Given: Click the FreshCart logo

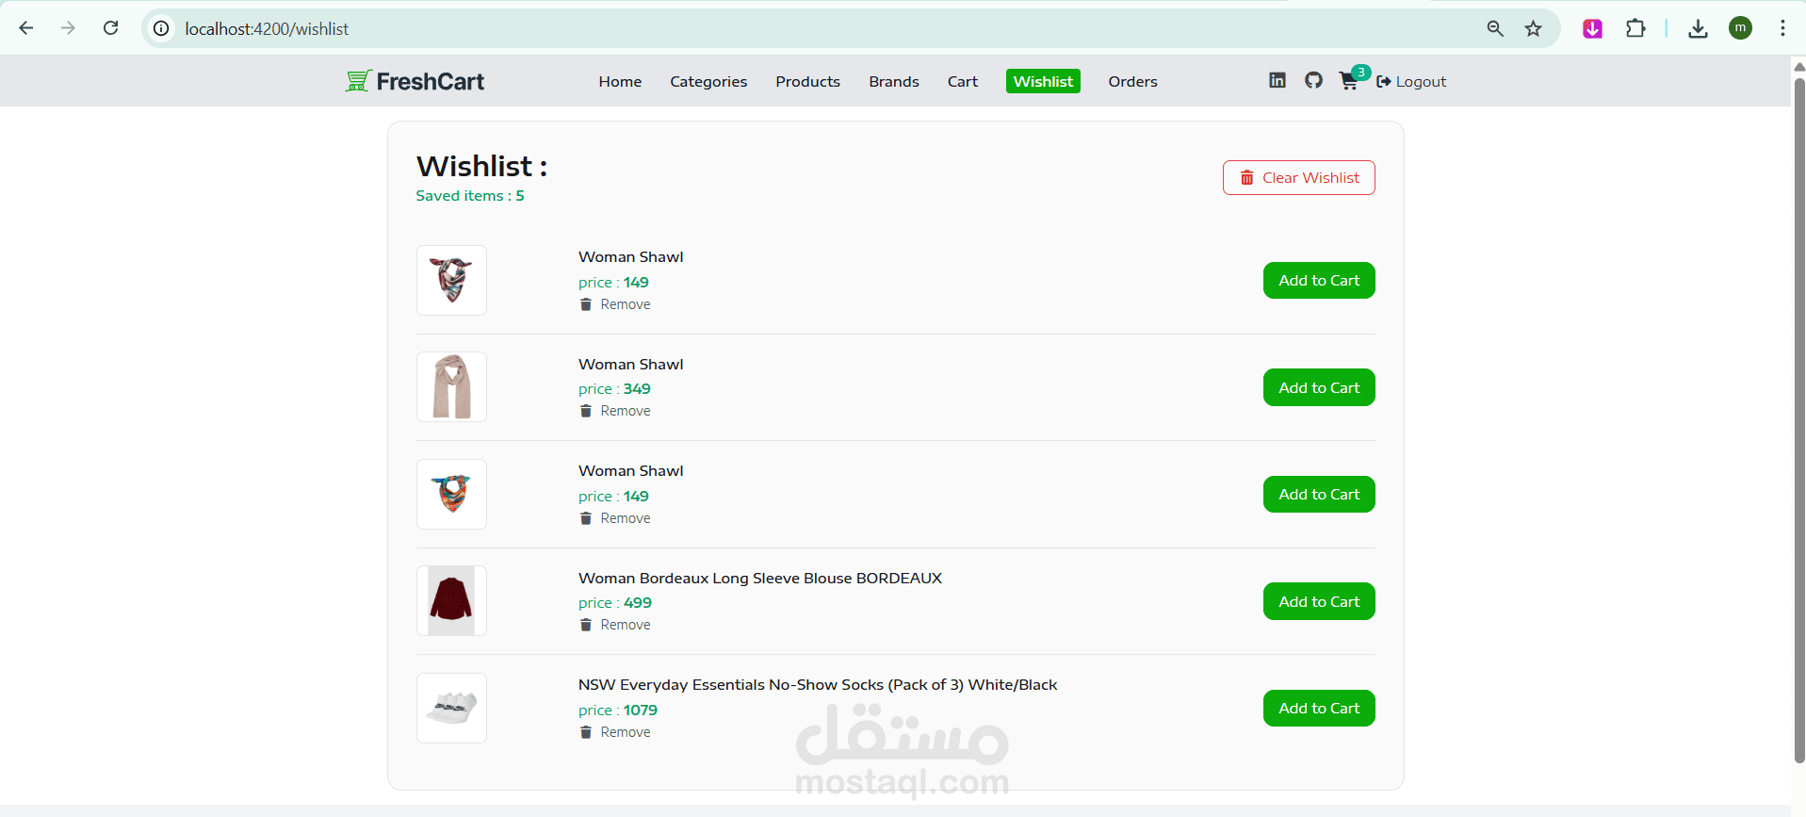Looking at the screenshot, I should click(415, 81).
